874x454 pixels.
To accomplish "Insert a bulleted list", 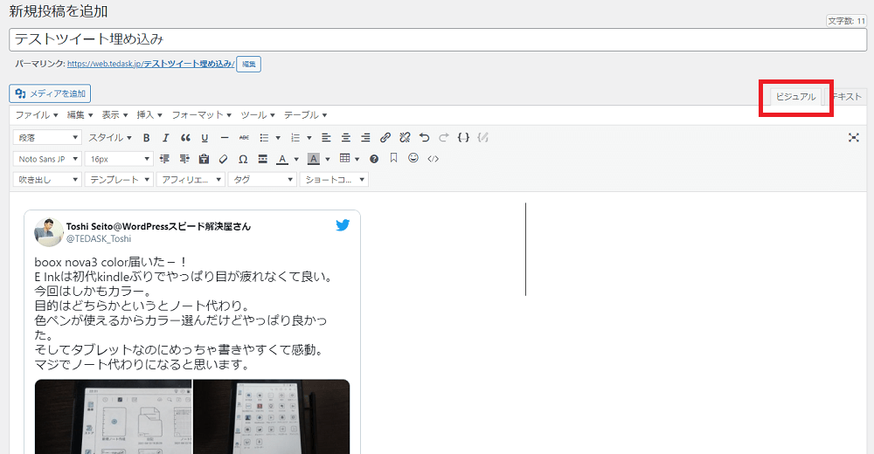I will (264, 138).
